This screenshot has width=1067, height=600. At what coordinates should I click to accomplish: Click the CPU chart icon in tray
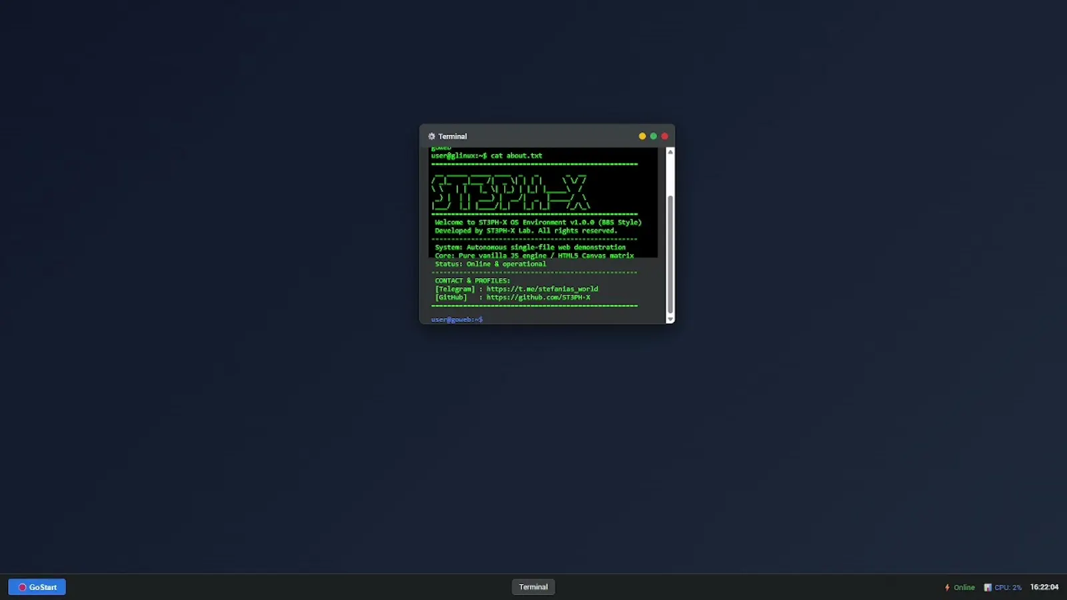pos(988,587)
